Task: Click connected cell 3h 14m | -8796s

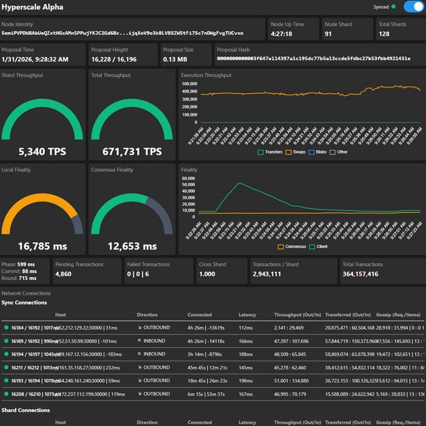Action: click(x=205, y=354)
